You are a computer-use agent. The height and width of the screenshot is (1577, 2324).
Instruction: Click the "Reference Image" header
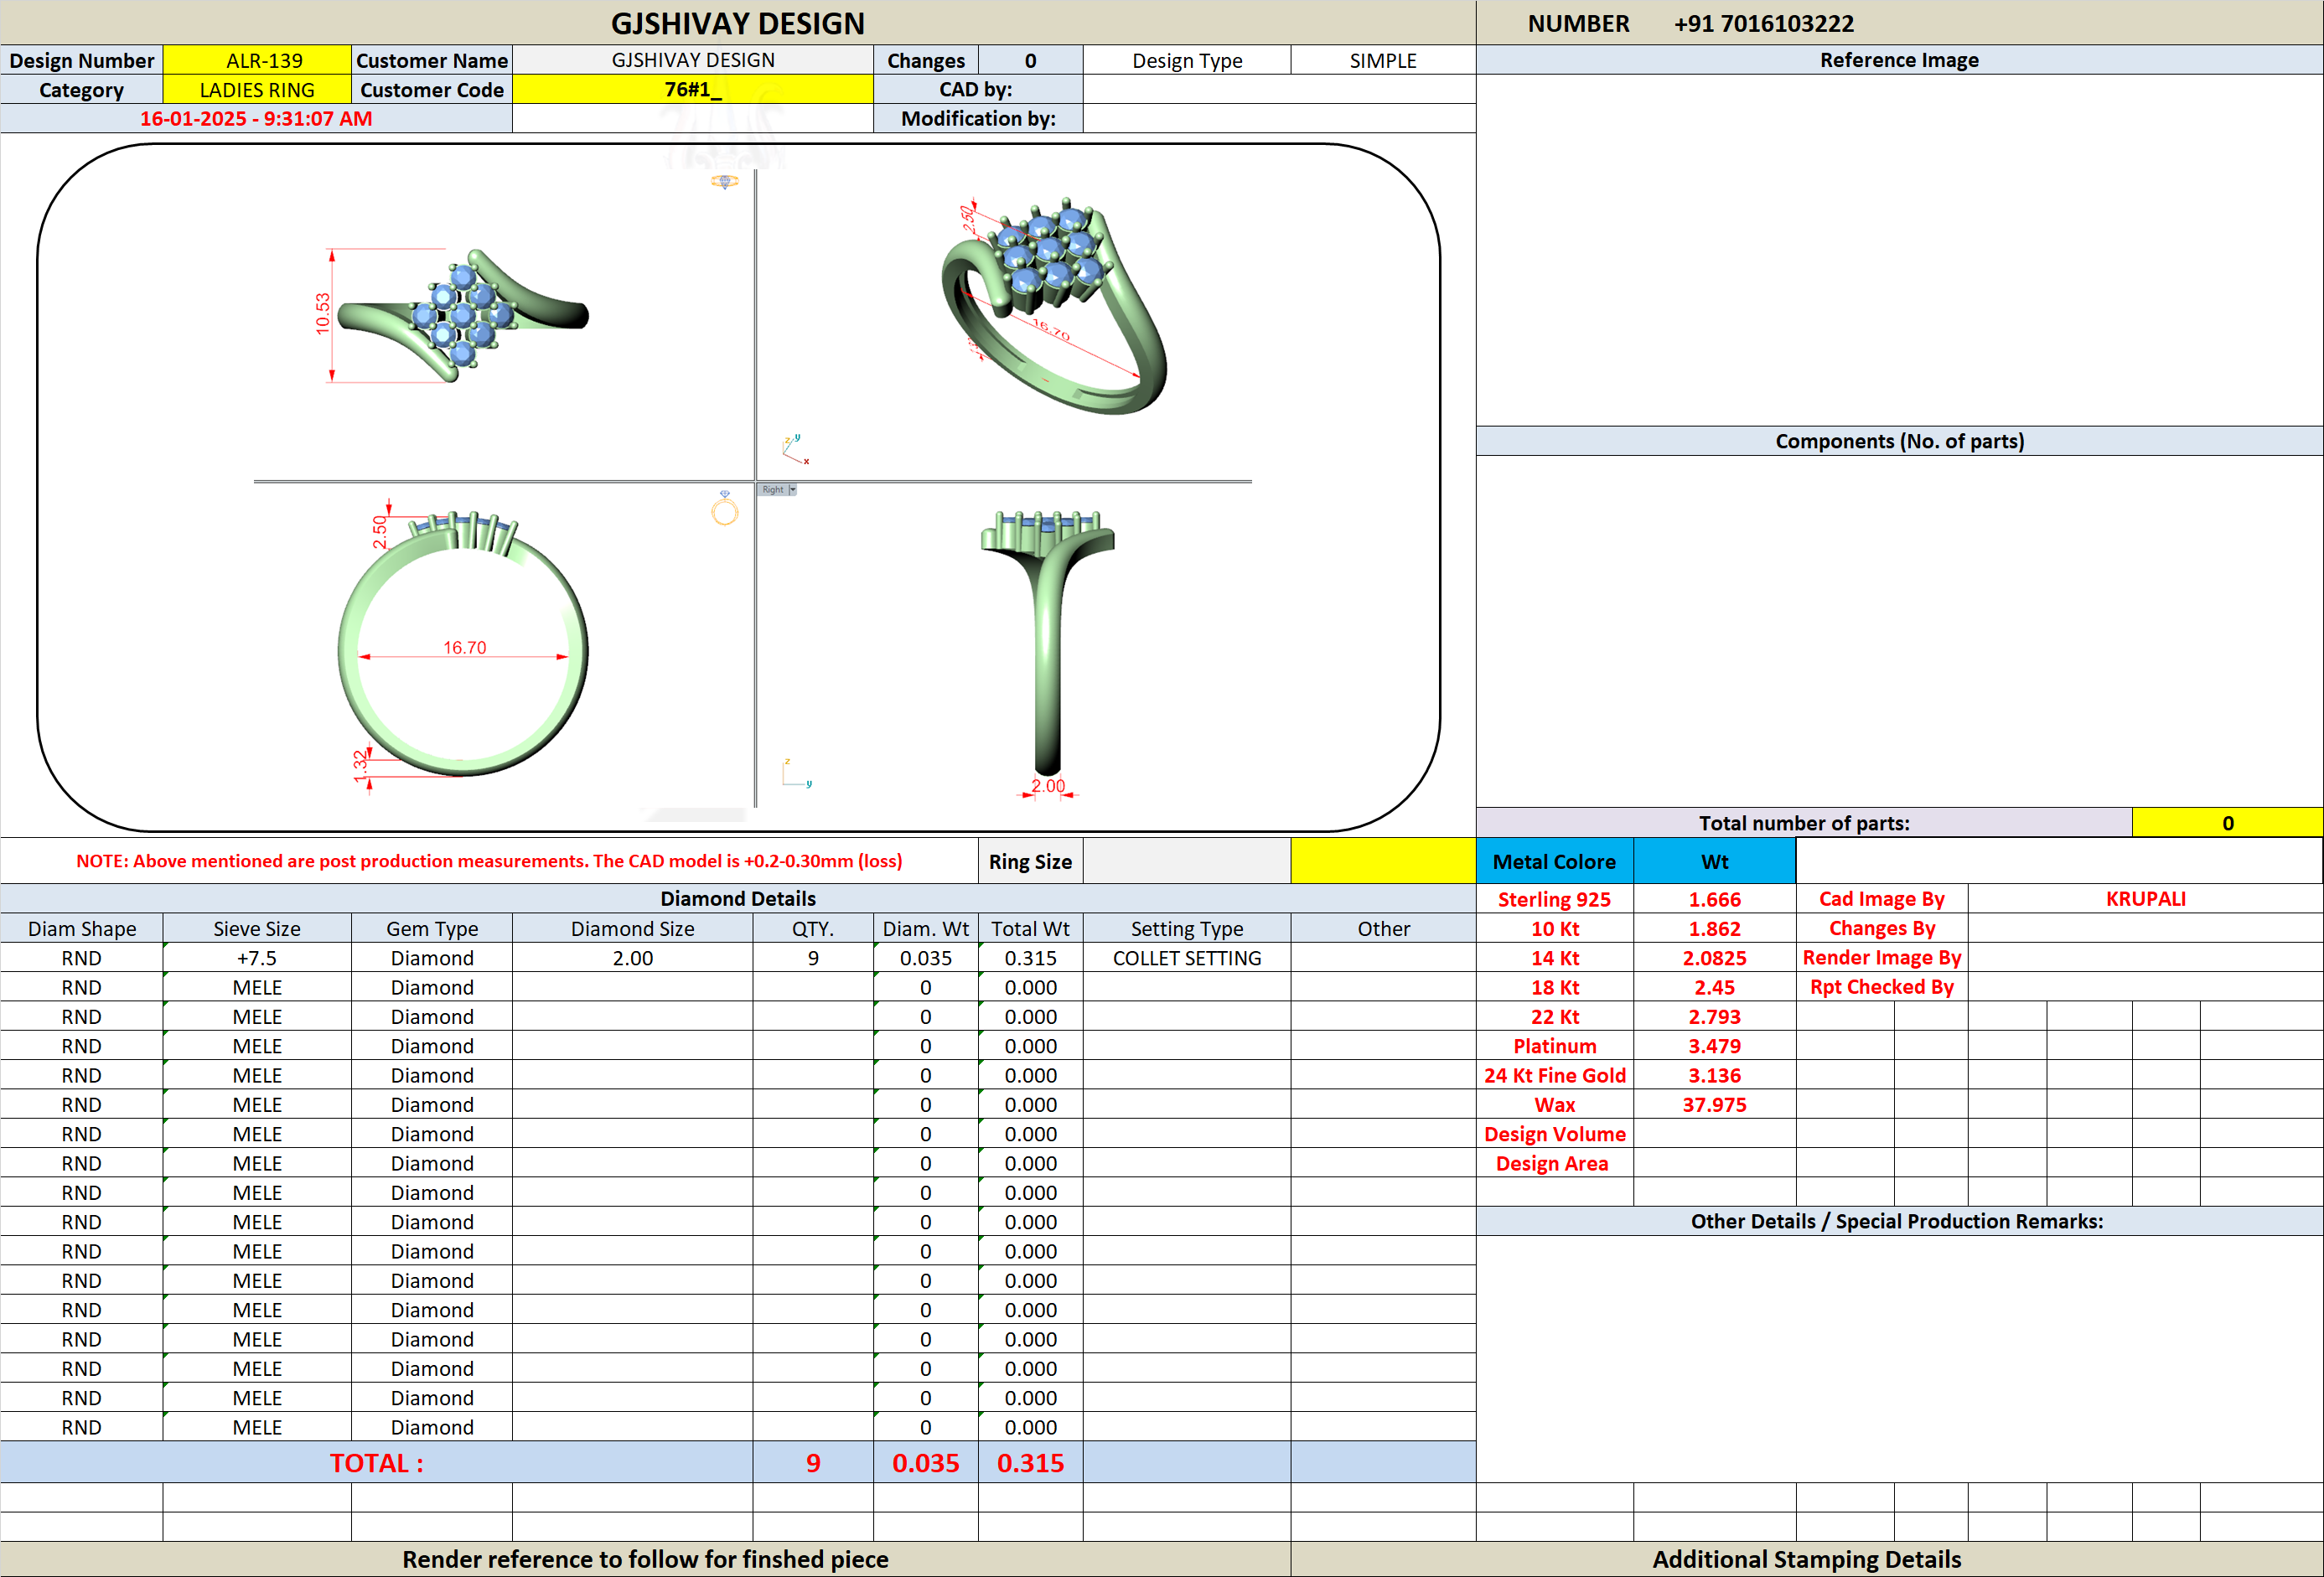coord(1899,60)
